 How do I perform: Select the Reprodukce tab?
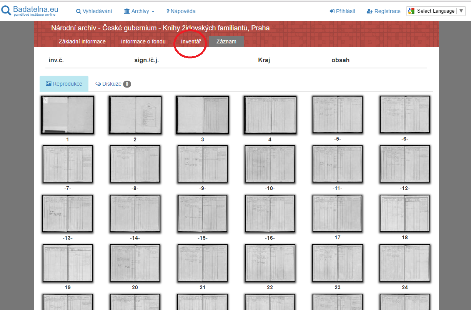point(64,84)
